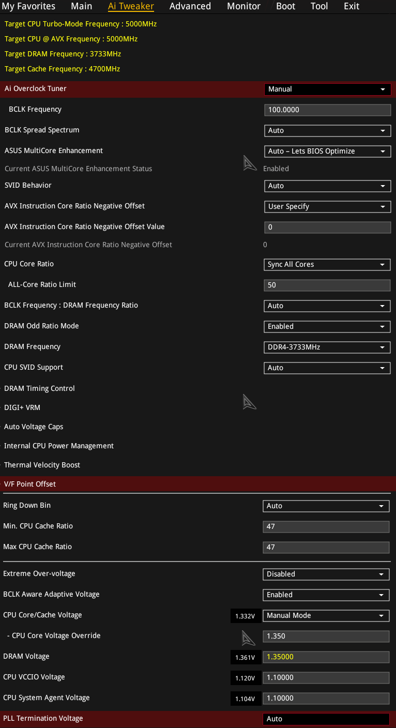Open the Exit tab
Screen dimensions: 396x728
click(352, 6)
